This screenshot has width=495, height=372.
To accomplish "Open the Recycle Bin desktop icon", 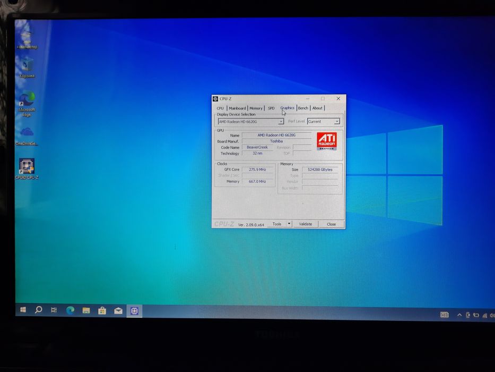I will tap(27, 67).
